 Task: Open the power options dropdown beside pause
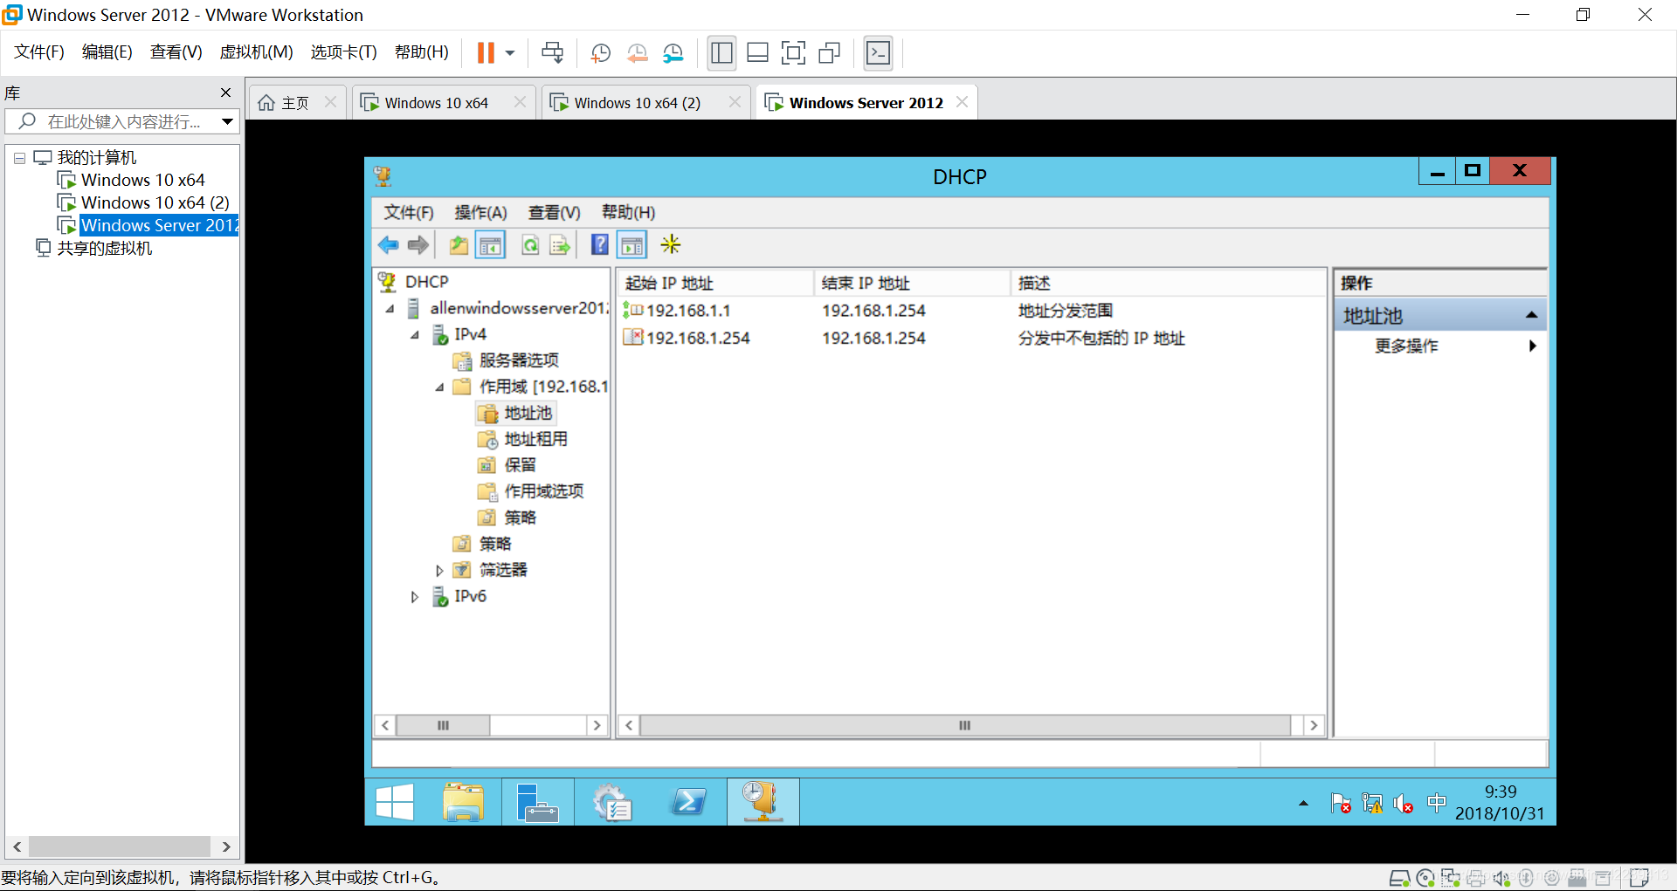pyautogui.click(x=510, y=53)
